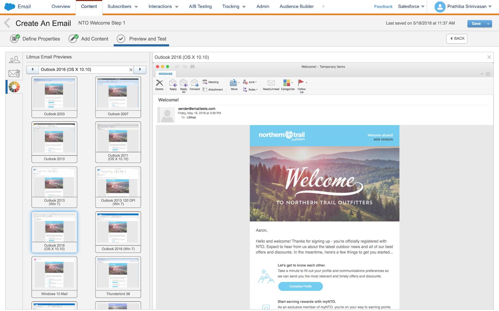Click the user avatar icon
This screenshot has width=499, height=311.
440,7
